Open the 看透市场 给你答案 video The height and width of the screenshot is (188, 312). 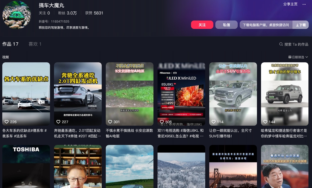coord(285,166)
